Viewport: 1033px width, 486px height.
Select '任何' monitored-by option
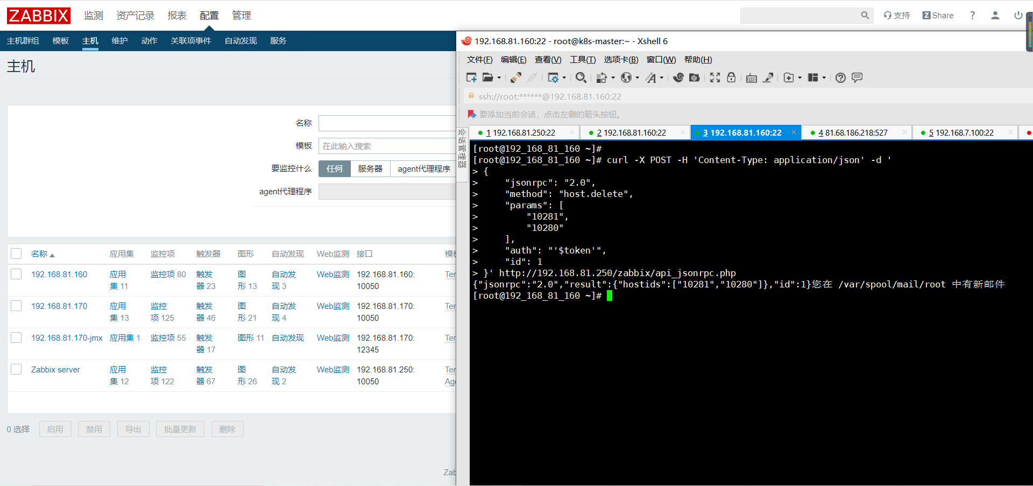[335, 168]
